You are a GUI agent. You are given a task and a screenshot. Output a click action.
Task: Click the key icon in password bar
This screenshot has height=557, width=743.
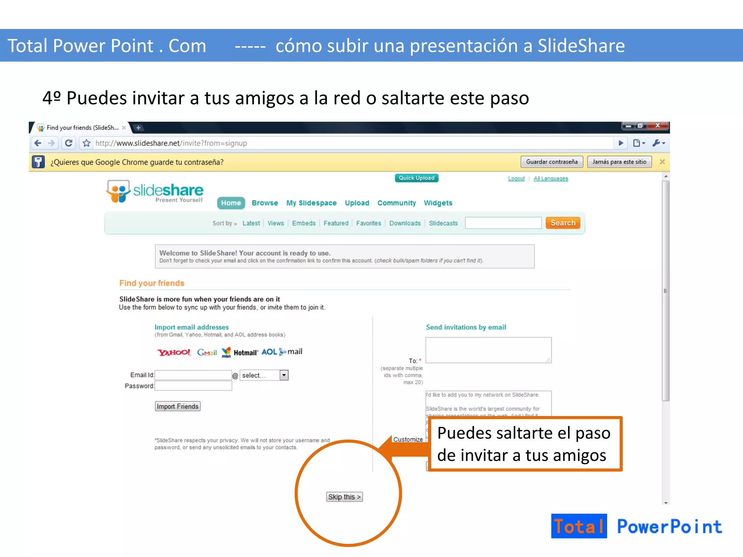(x=38, y=162)
